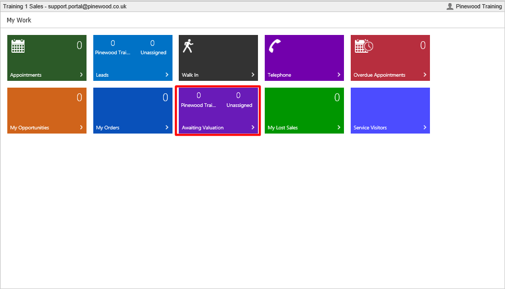Click the 0 count on My Orders tile
Viewport: 505px width, 289px height.
pyautogui.click(x=165, y=98)
